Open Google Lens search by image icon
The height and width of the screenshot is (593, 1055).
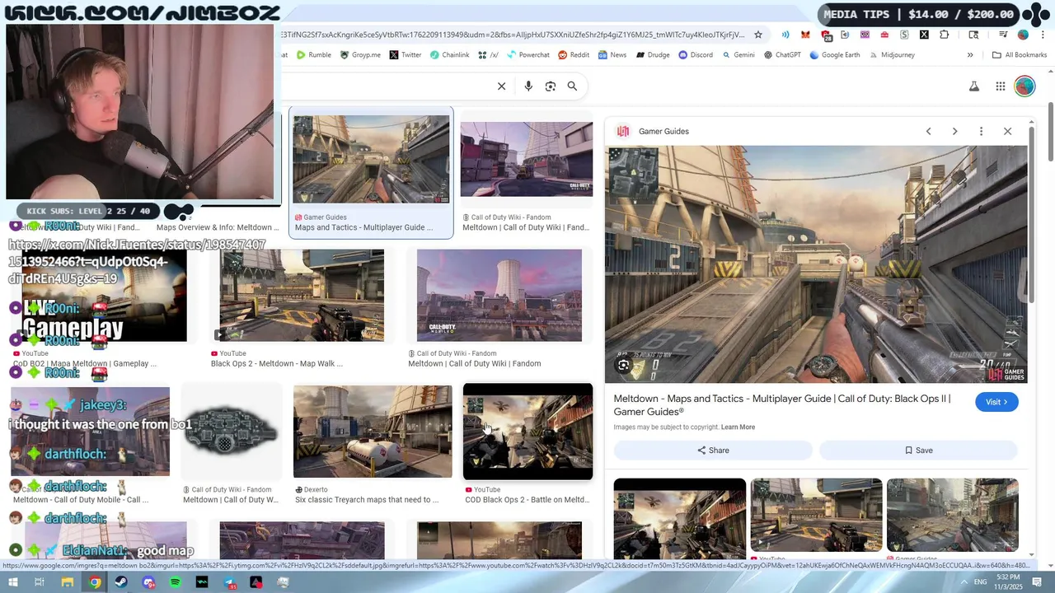tap(551, 86)
